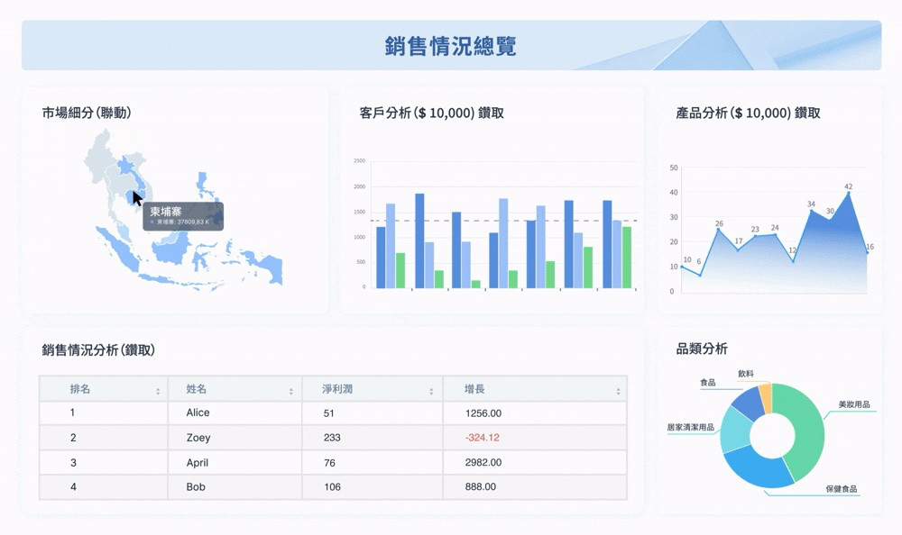This screenshot has width=902, height=535.
Task: Click the 產品分析($ 10,000) 鑽取 card title
Action: (x=748, y=113)
